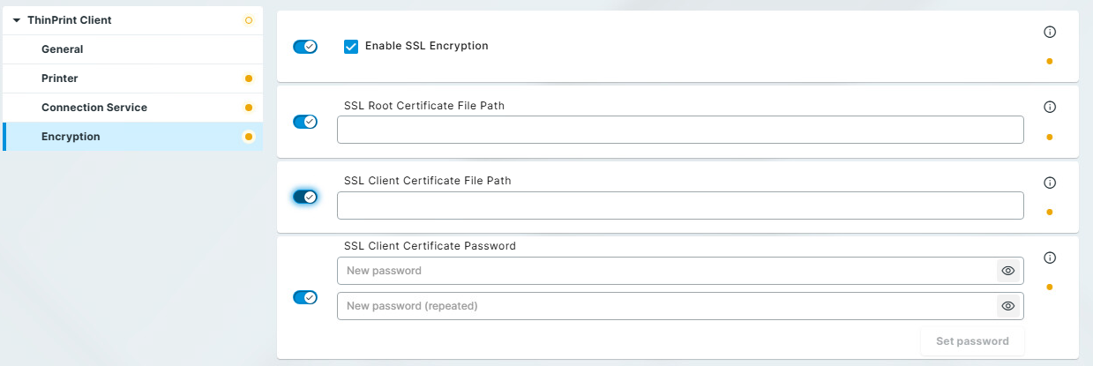Focus the SSL Client Certificate File Path field
The height and width of the screenshot is (366, 1093).
pos(680,205)
